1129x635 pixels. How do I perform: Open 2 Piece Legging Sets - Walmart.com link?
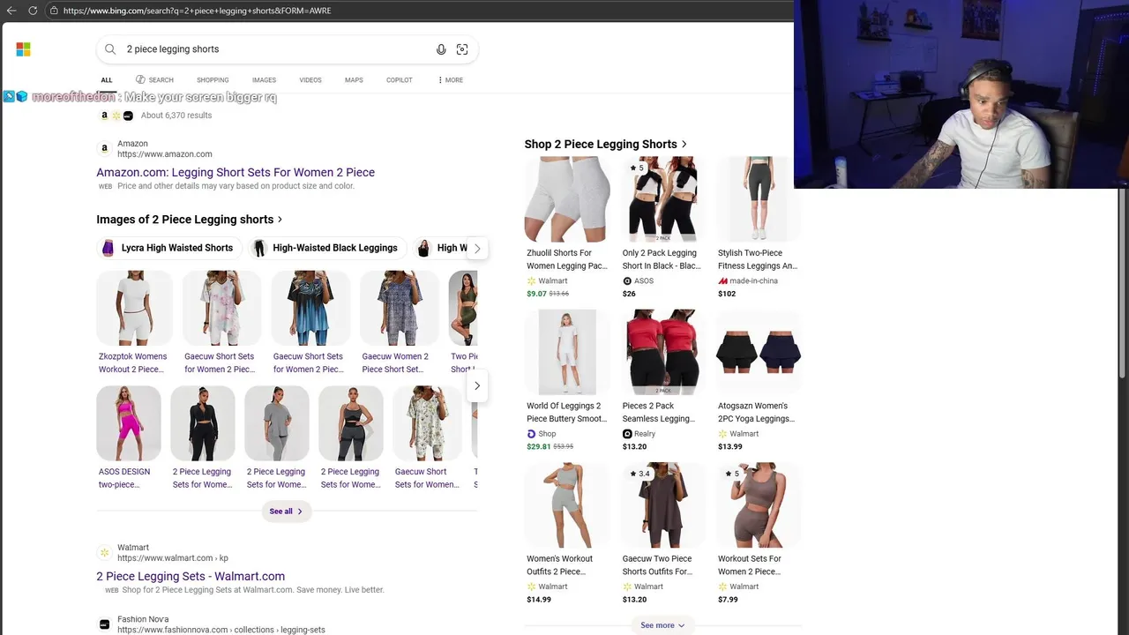191,577
